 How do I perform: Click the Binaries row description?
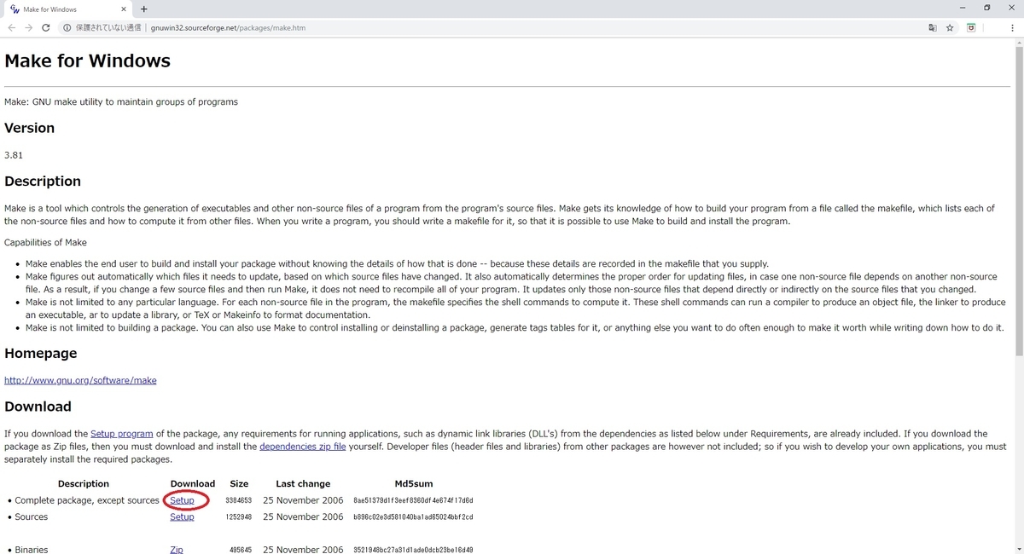coord(32,550)
